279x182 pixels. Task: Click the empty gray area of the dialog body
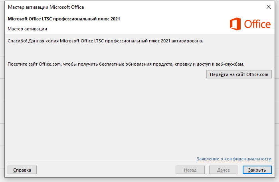120,116
